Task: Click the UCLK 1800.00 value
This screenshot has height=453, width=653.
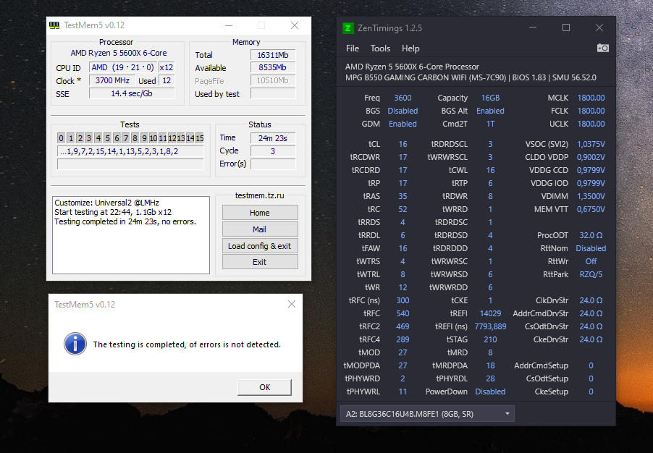Action: click(591, 124)
